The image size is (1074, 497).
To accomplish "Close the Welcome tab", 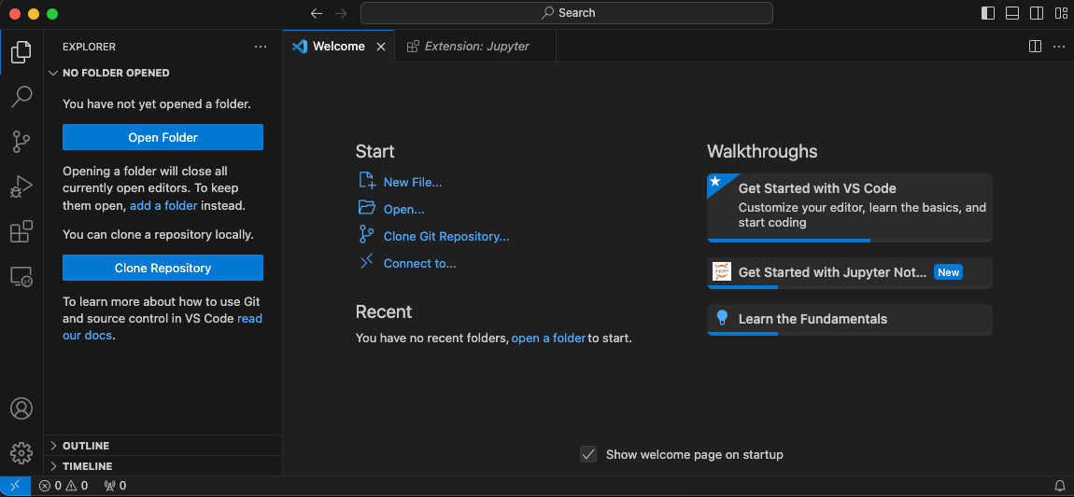I will [x=382, y=47].
